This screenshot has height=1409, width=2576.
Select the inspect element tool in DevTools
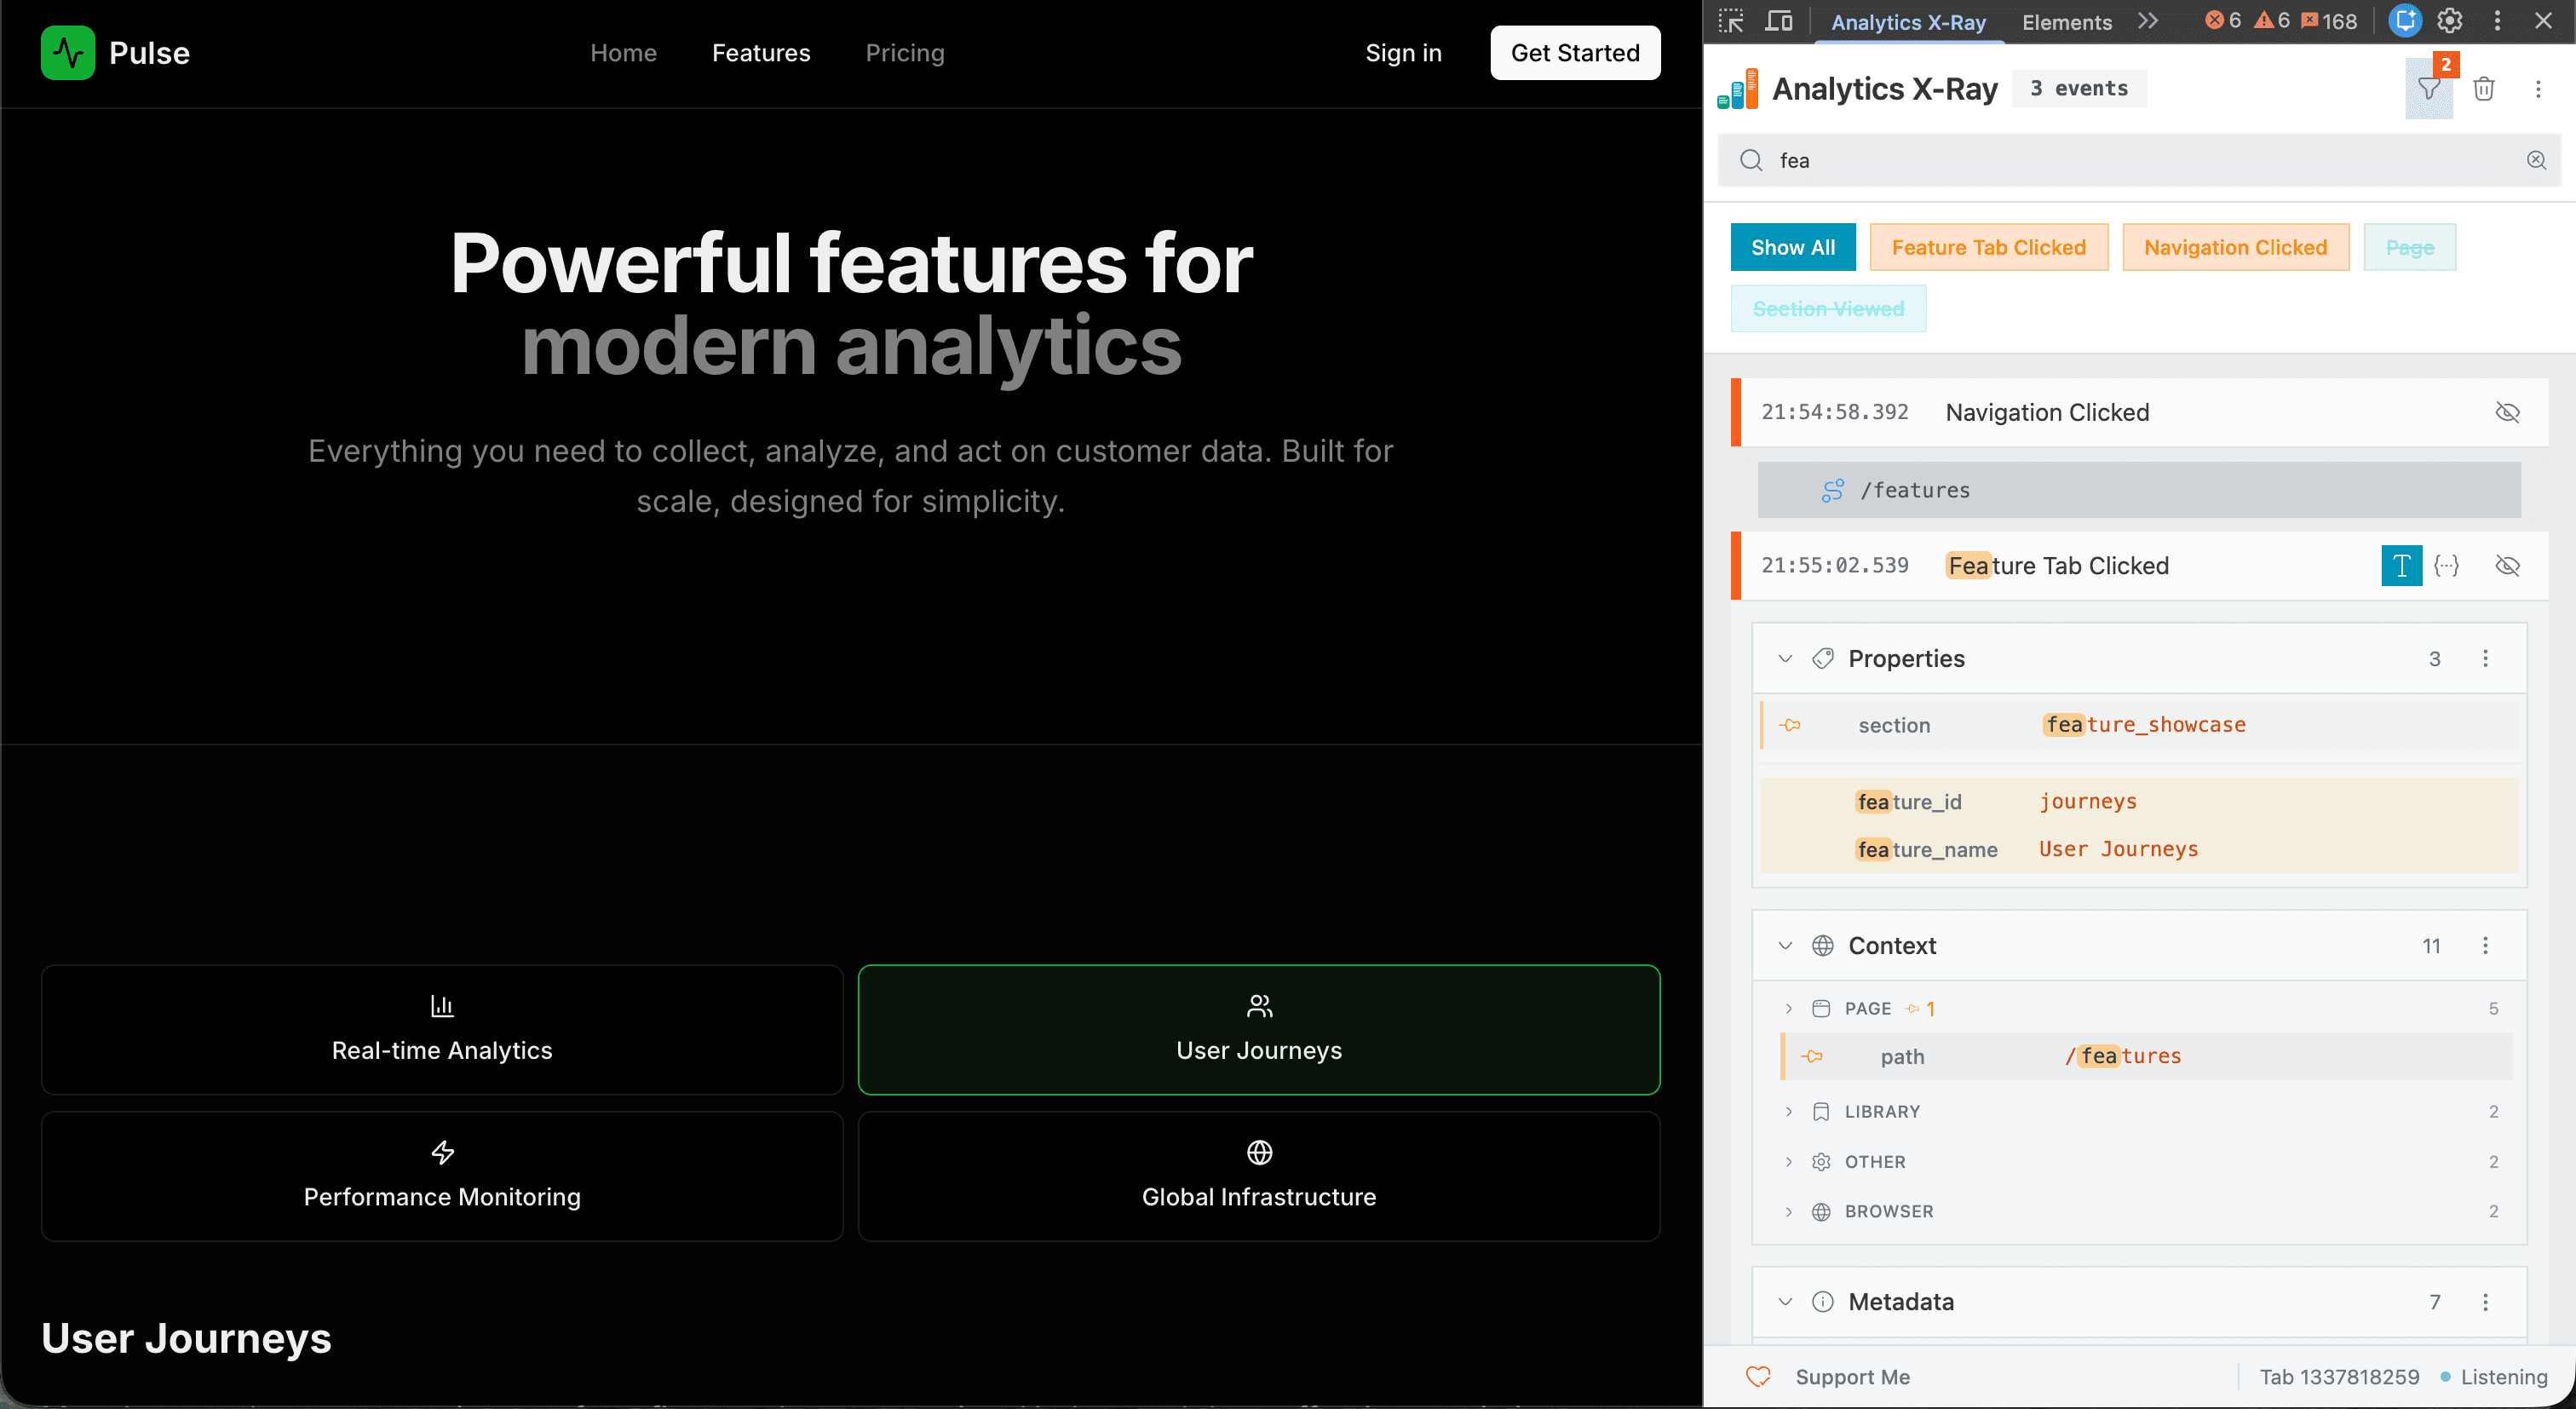click(x=1729, y=20)
